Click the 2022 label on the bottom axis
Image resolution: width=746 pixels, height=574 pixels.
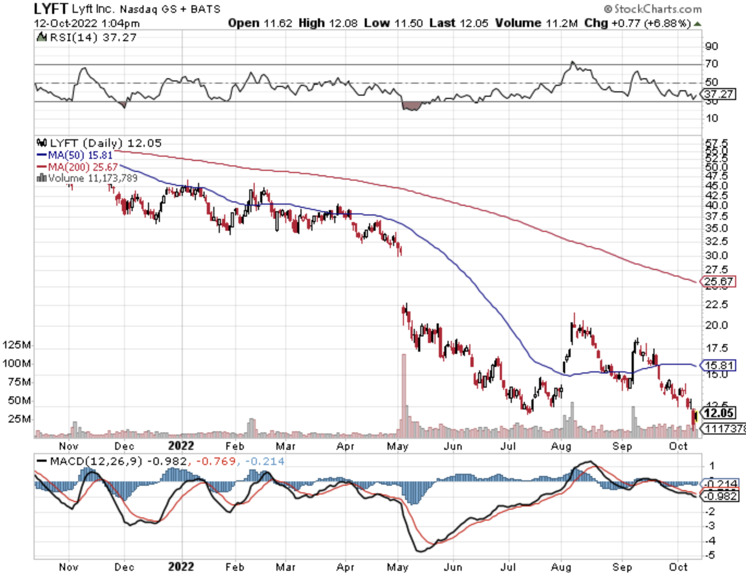[181, 567]
